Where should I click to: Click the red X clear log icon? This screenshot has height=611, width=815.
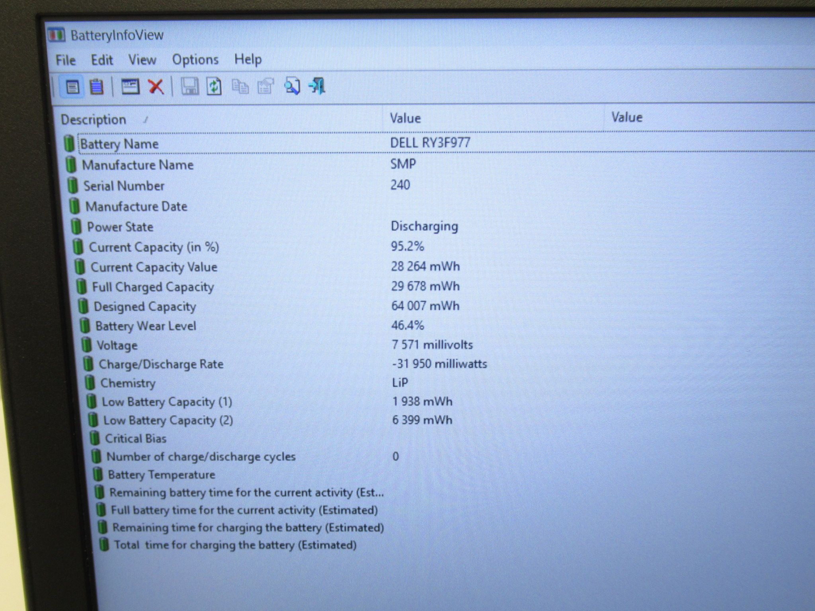156,86
